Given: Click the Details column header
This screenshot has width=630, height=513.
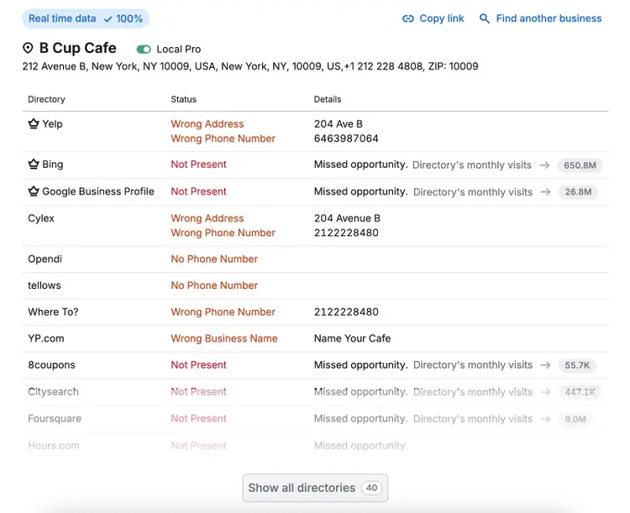Looking at the screenshot, I should click(x=328, y=99).
